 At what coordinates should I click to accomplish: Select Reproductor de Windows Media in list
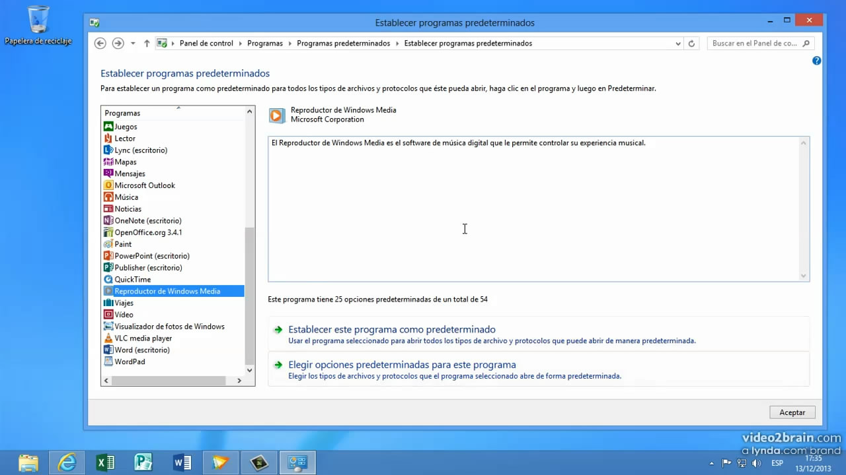173,291
